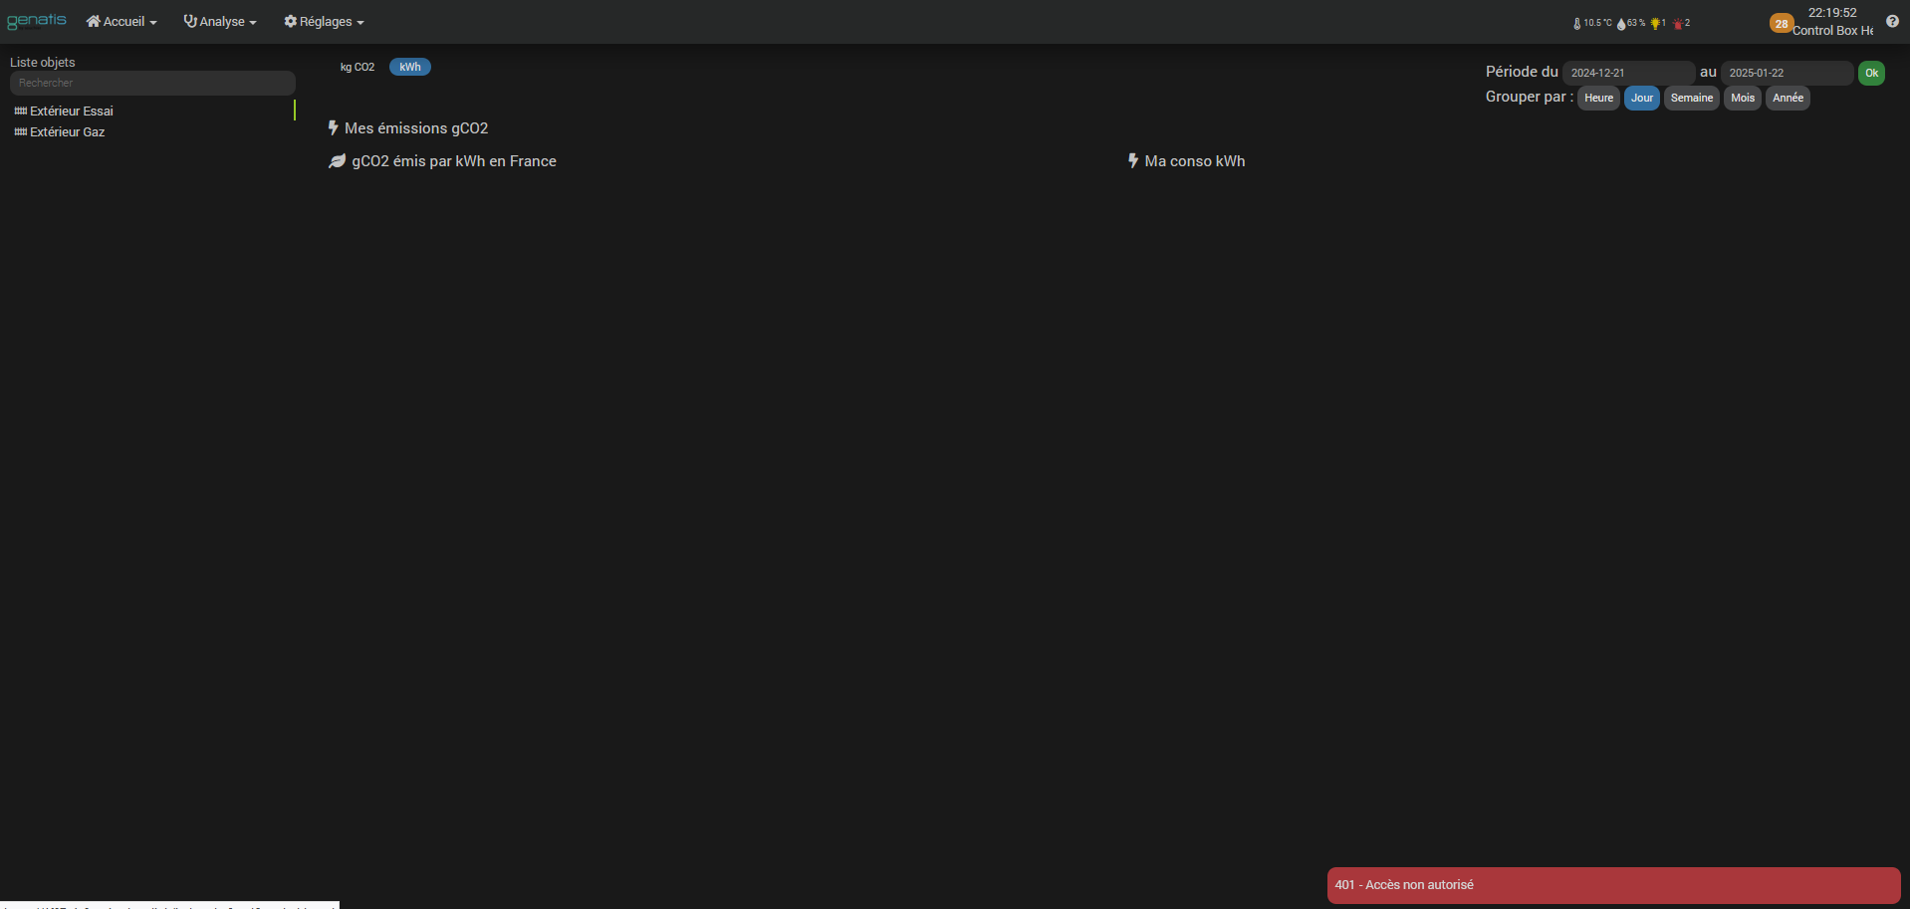
Task: Click the Liste objets label
Action: tap(43, 63)
